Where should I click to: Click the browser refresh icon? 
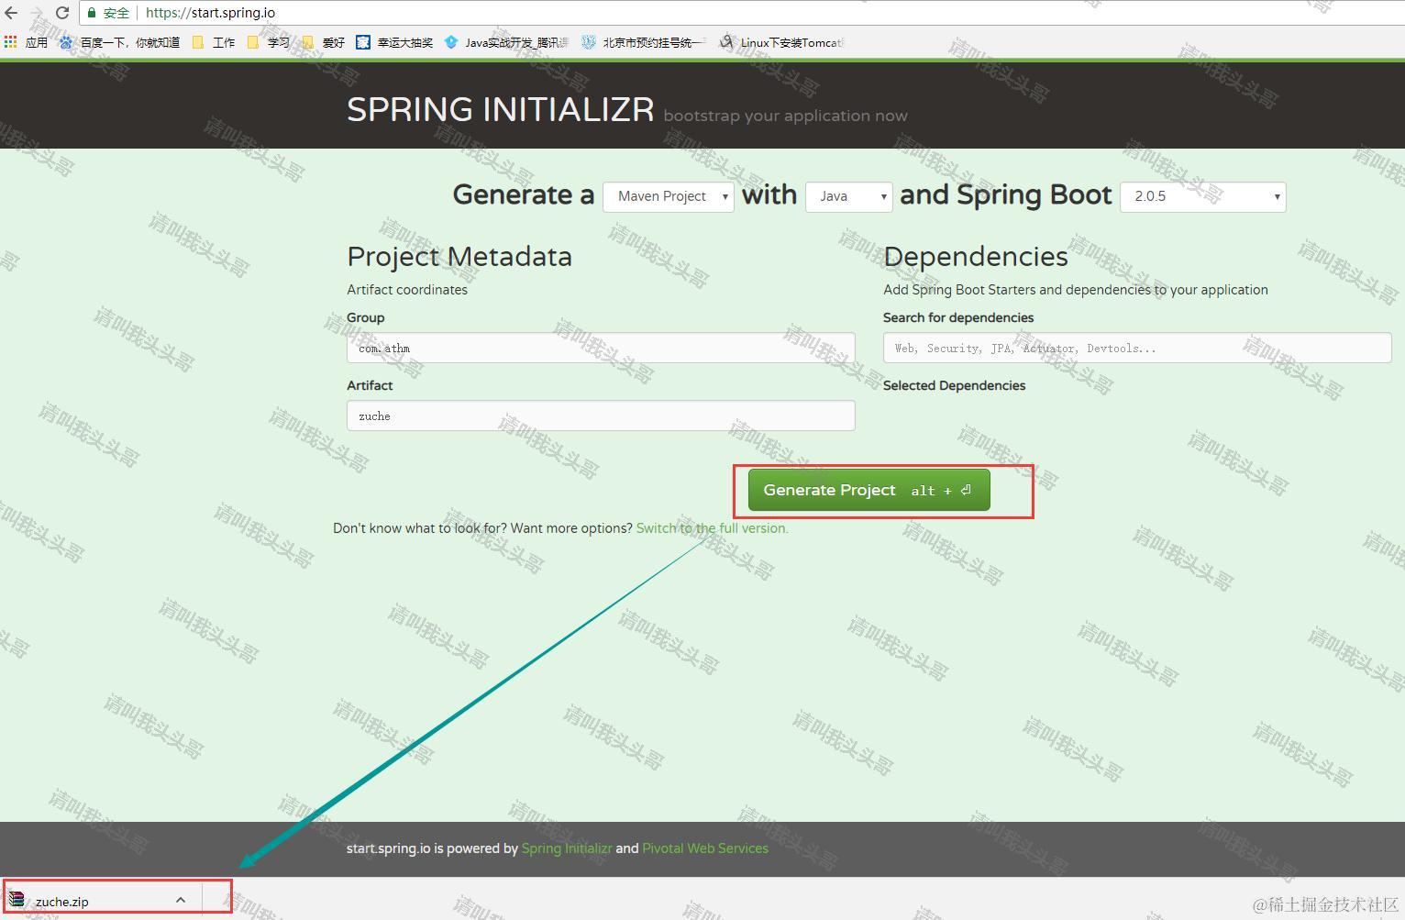pos(61,13)
